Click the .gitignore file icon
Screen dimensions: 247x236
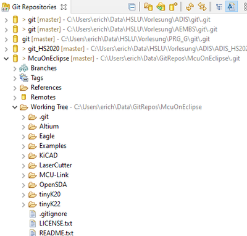(x=33, y=214)
